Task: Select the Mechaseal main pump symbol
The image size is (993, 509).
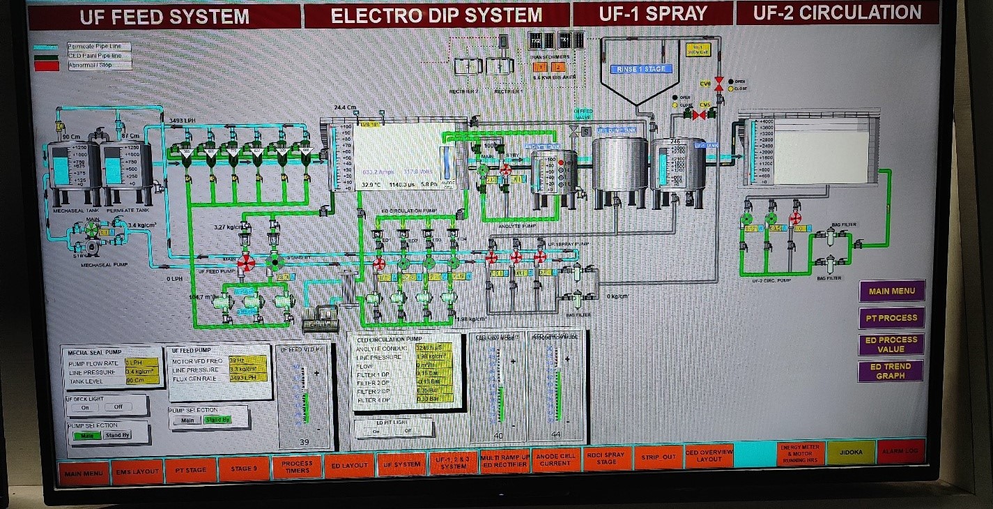Action: [90, 228]
